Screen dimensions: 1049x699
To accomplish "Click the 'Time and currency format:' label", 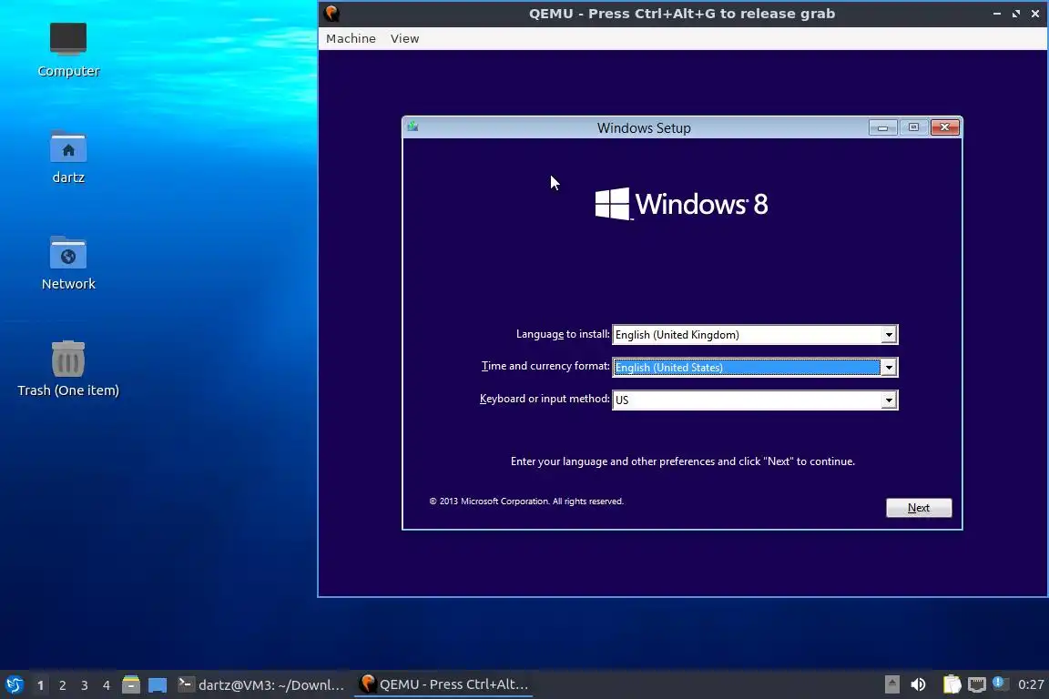I will 545,366.
